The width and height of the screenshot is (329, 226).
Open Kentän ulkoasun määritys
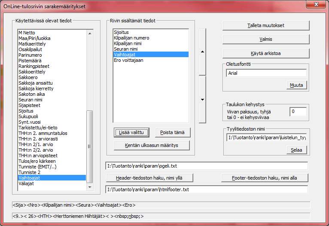(152, 146)
